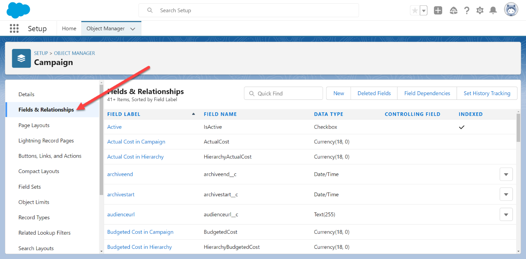Image resolution: width=526 pixels, height=259 pixels.
Task: Open Record Types in the sidebar
Action: pyautogui.click(x=34, y=217)
